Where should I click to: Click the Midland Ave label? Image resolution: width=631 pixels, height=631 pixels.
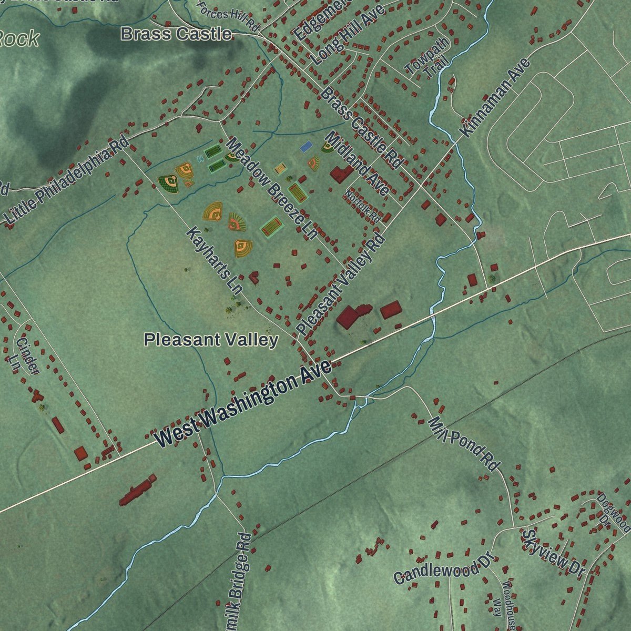357,164
